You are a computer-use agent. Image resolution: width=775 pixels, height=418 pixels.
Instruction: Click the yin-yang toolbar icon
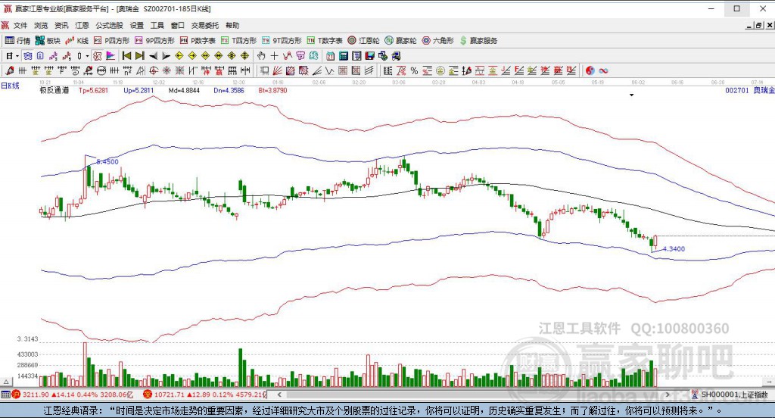[590, 70]
